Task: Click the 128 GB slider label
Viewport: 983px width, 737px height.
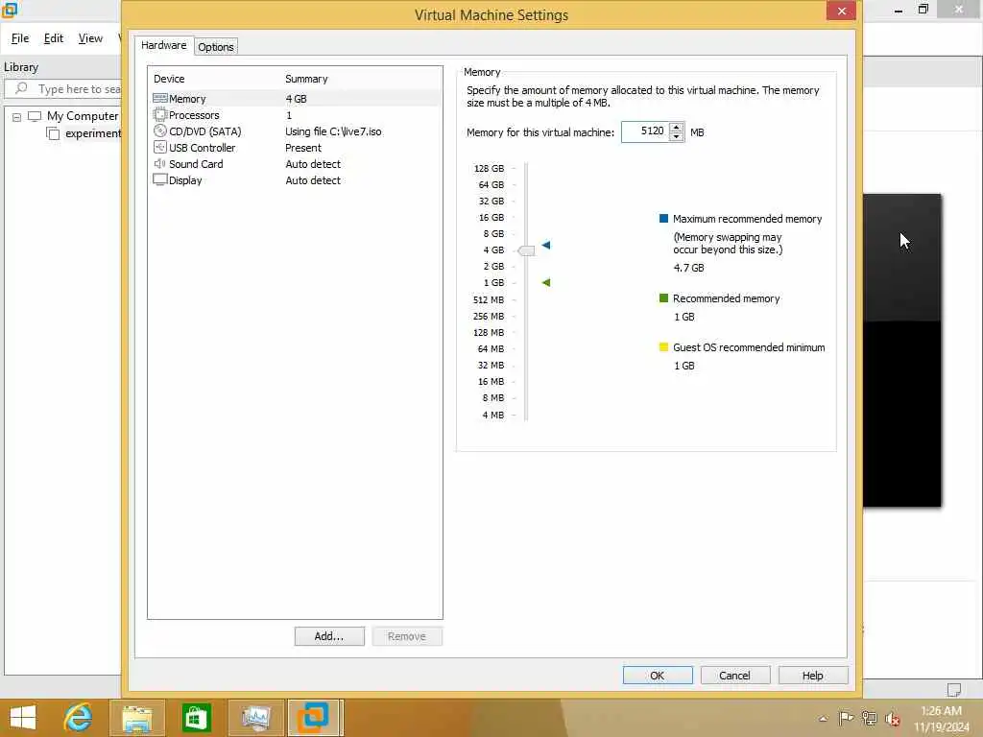Action: coord(489,169)
